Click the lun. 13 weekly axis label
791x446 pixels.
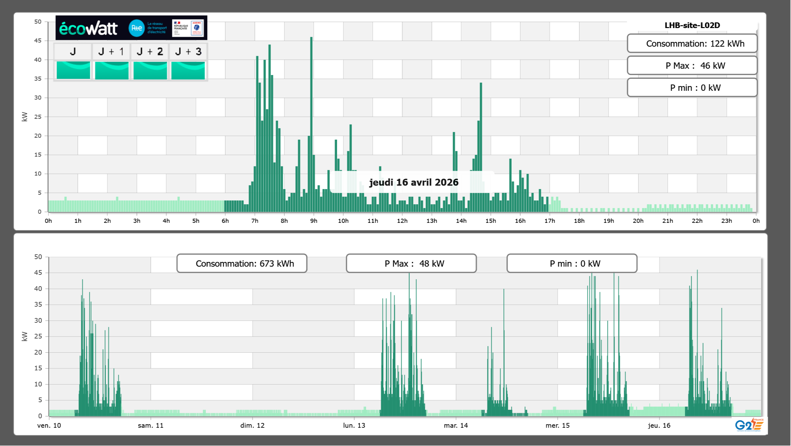[354, 426]
